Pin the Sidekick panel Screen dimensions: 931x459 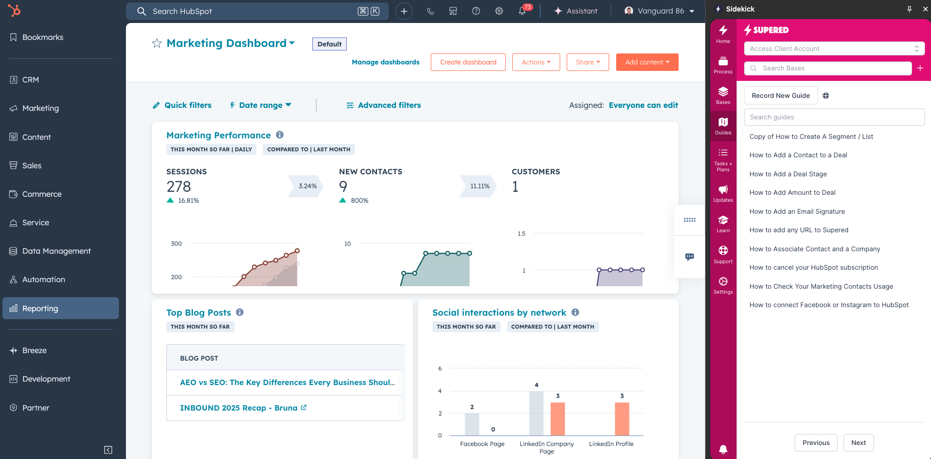coord(910,8)
